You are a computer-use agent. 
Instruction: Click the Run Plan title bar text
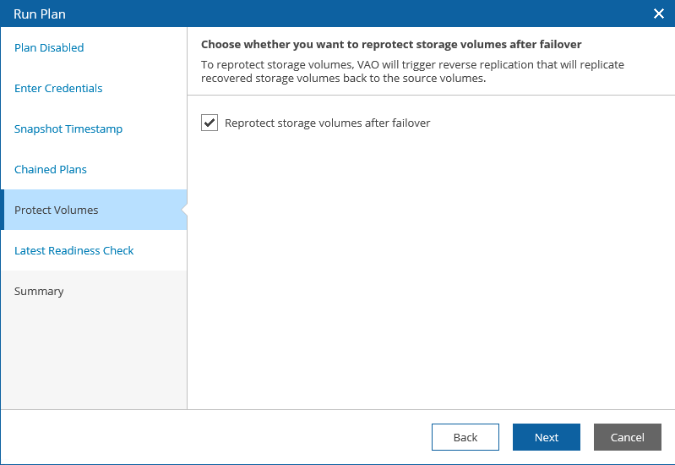(40, 14)
